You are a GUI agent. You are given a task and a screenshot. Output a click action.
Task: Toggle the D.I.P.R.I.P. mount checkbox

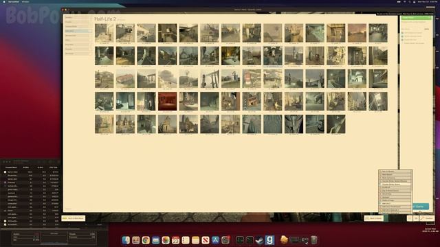pyautogui.click(x=380, y=187)
